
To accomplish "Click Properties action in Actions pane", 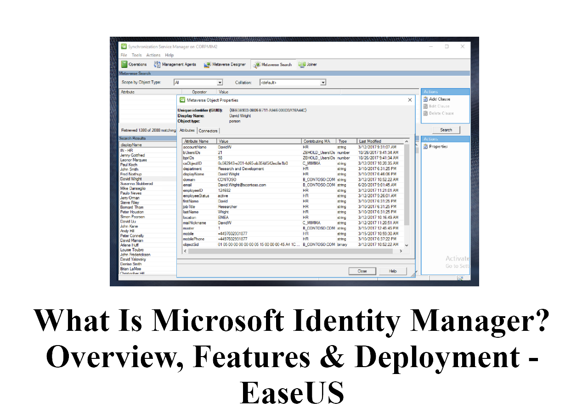I will coord(425,147).
